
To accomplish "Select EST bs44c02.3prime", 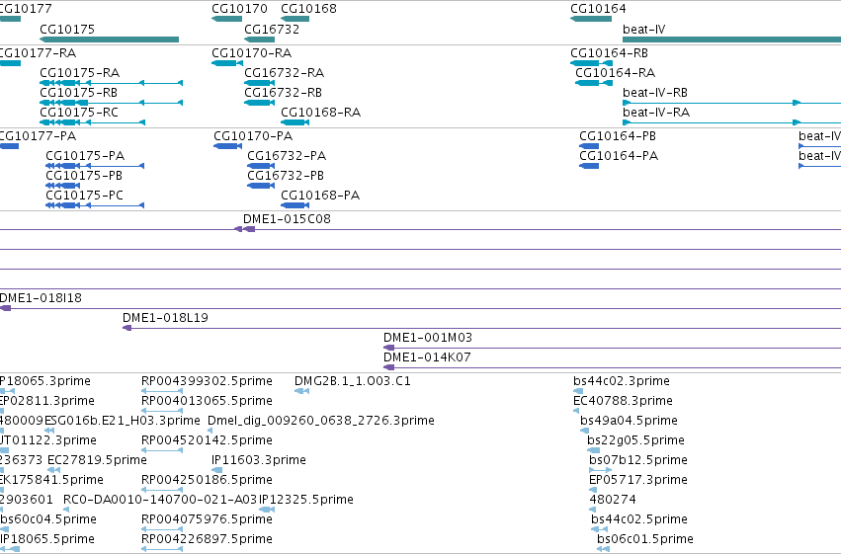I will coord(578,391).
